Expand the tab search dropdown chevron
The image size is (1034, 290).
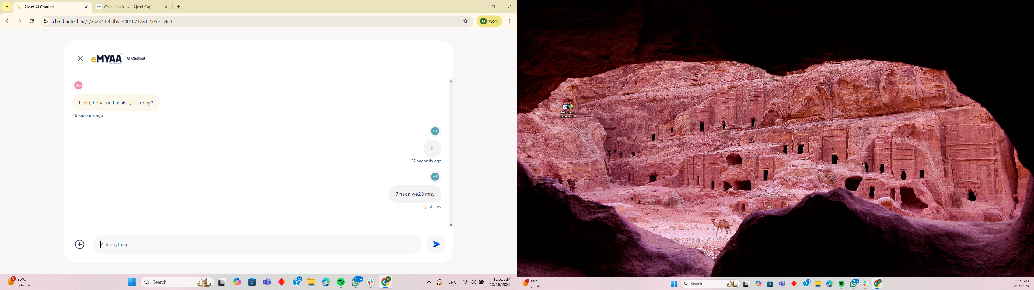7,7
